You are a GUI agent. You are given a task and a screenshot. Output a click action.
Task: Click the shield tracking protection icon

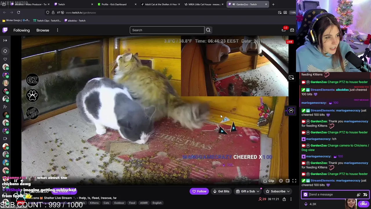[x=48, y=12]
